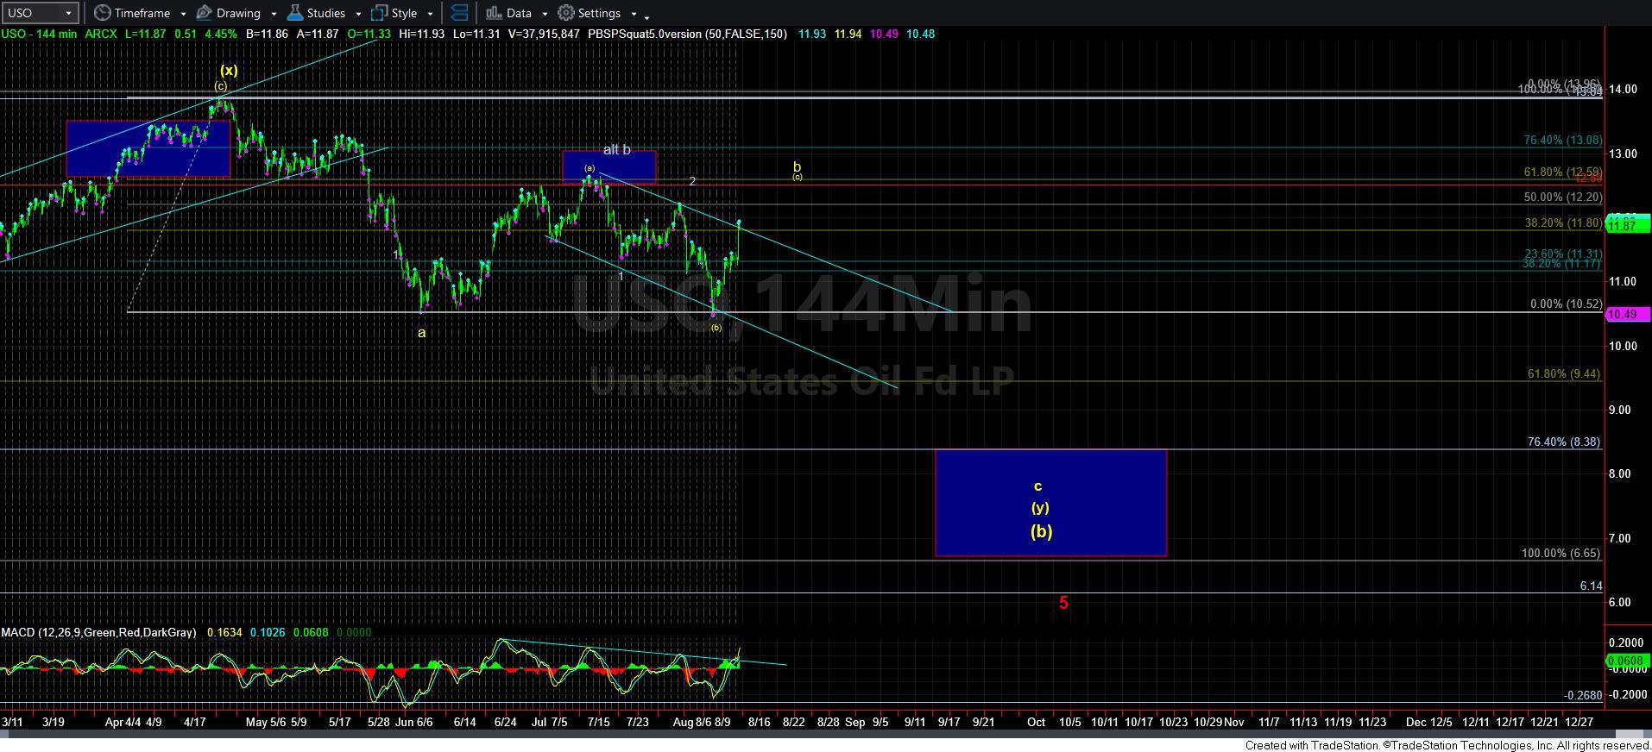This screenshot has width=1652, height=752.
Task: Click the magenta 10.49 price tag on axis
Action: click(x=1627, y=314)
